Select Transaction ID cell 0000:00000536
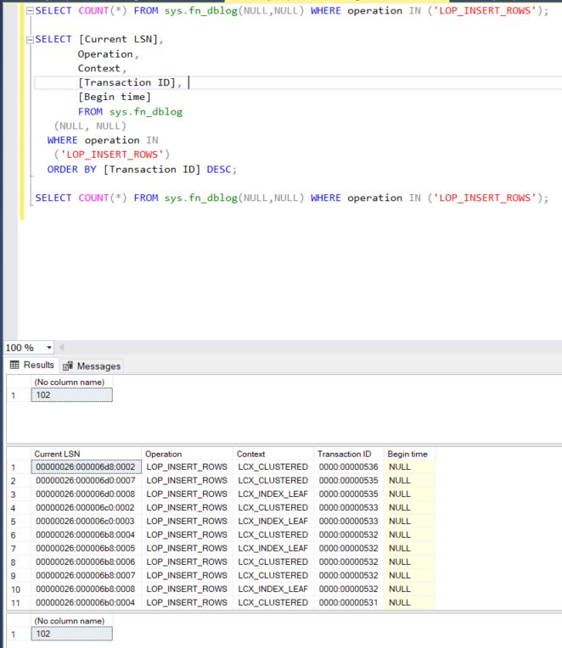Screen dimensions: 562x648 tap(349, 467)
